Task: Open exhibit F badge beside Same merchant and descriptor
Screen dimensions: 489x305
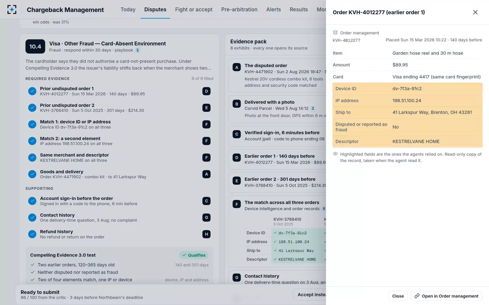Action: pos(206,158)
